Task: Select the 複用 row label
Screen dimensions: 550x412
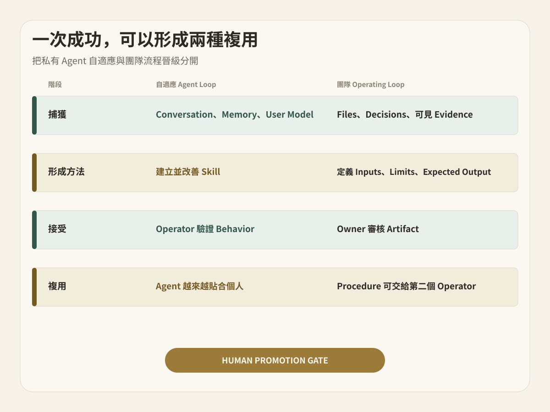Action: (x=57, y=286)
